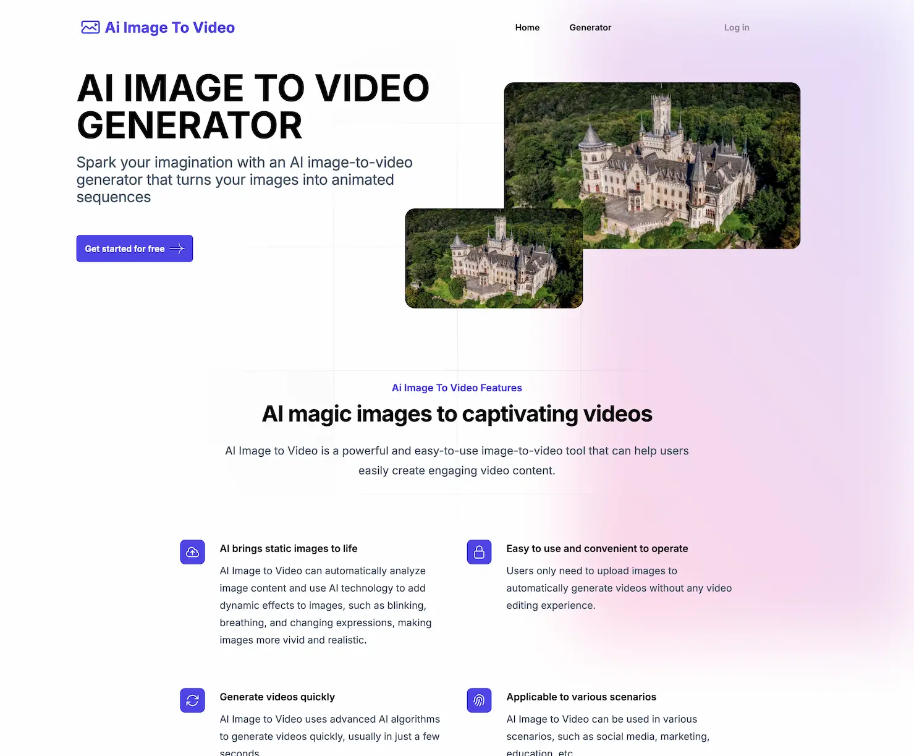Click the arrow inside Get started button

(x=177, y=248)
